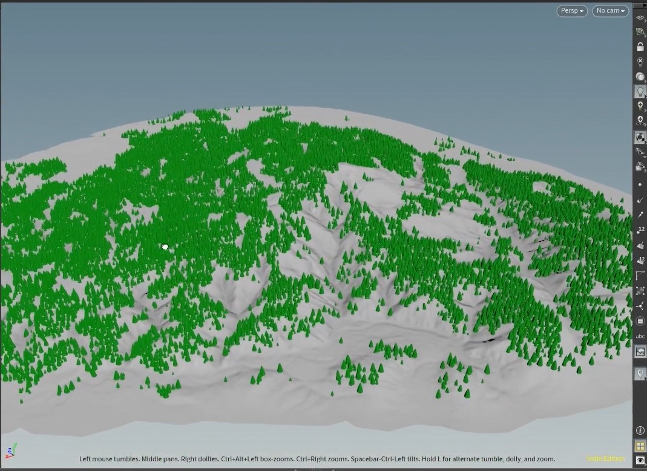The width and height of the screenshot is (647, 471).
Task: Toggle display point normals icon
Action: coord(640,200)
